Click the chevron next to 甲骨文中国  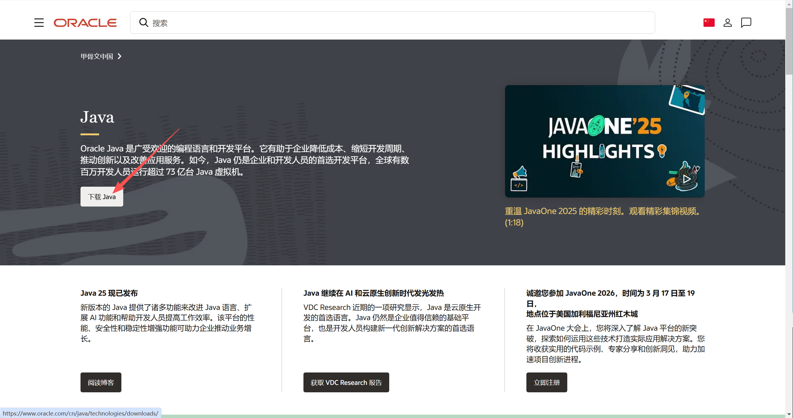(120, 56)
